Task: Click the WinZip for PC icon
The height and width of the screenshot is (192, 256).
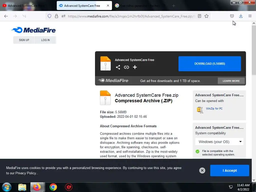Action: pos(200,110)
